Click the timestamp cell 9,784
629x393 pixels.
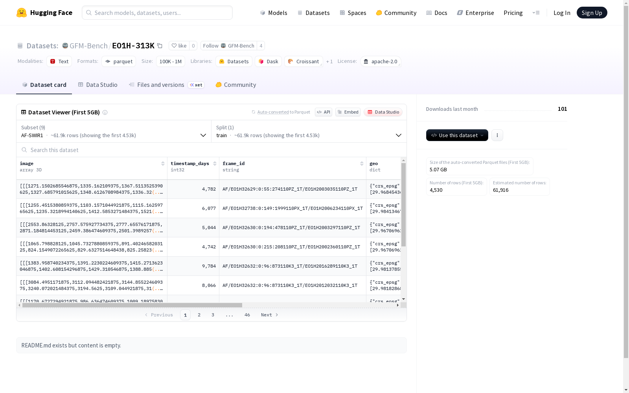[x=193, y=266]
